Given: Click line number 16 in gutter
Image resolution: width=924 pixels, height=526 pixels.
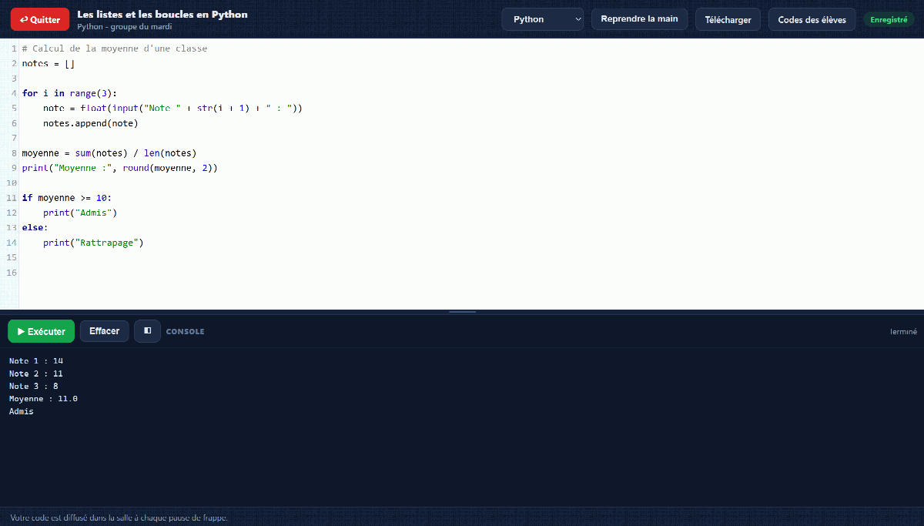Looking at the screenshot, I should [x=12, y=273].
